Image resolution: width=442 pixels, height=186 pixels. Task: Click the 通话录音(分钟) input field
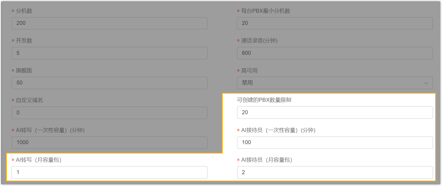pos(335,53)
